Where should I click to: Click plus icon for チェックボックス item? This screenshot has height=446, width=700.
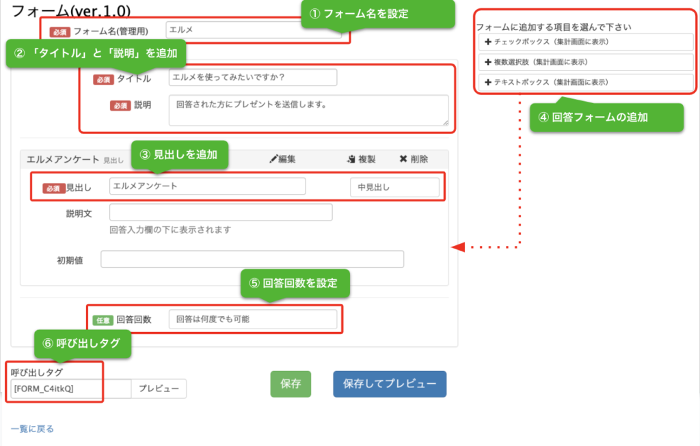point(488,42)
